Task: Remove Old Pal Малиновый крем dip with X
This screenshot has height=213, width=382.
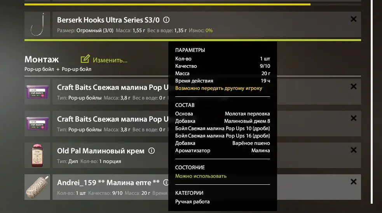Action: click(x=354, y=150)
